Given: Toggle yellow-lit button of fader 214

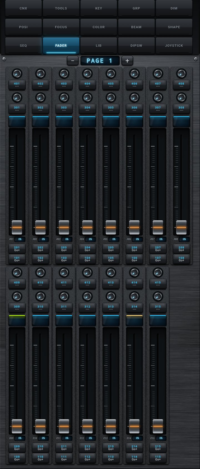Looking at the screenshot, I should 134,320.
